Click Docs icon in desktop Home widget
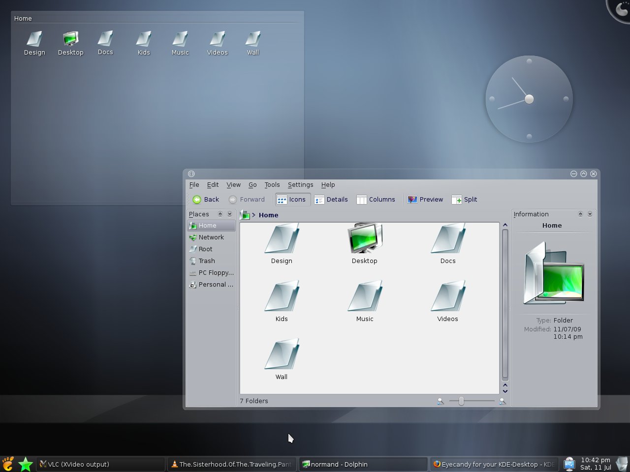The image size is (630, 472). coord(105,43)
